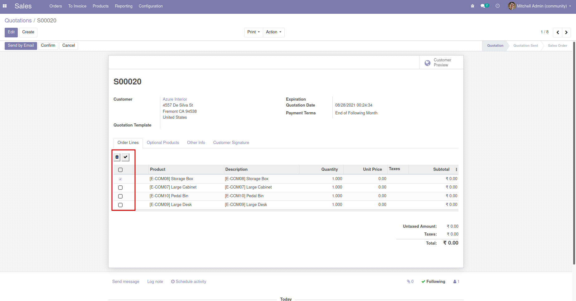Check the Large Cabinet row checkbox
Viewport: 576px width, 301px height.
click(x=120, y=188)
